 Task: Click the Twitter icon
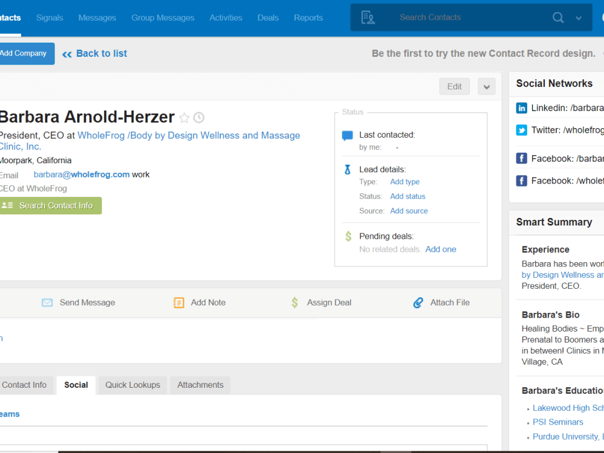(522, 130)
